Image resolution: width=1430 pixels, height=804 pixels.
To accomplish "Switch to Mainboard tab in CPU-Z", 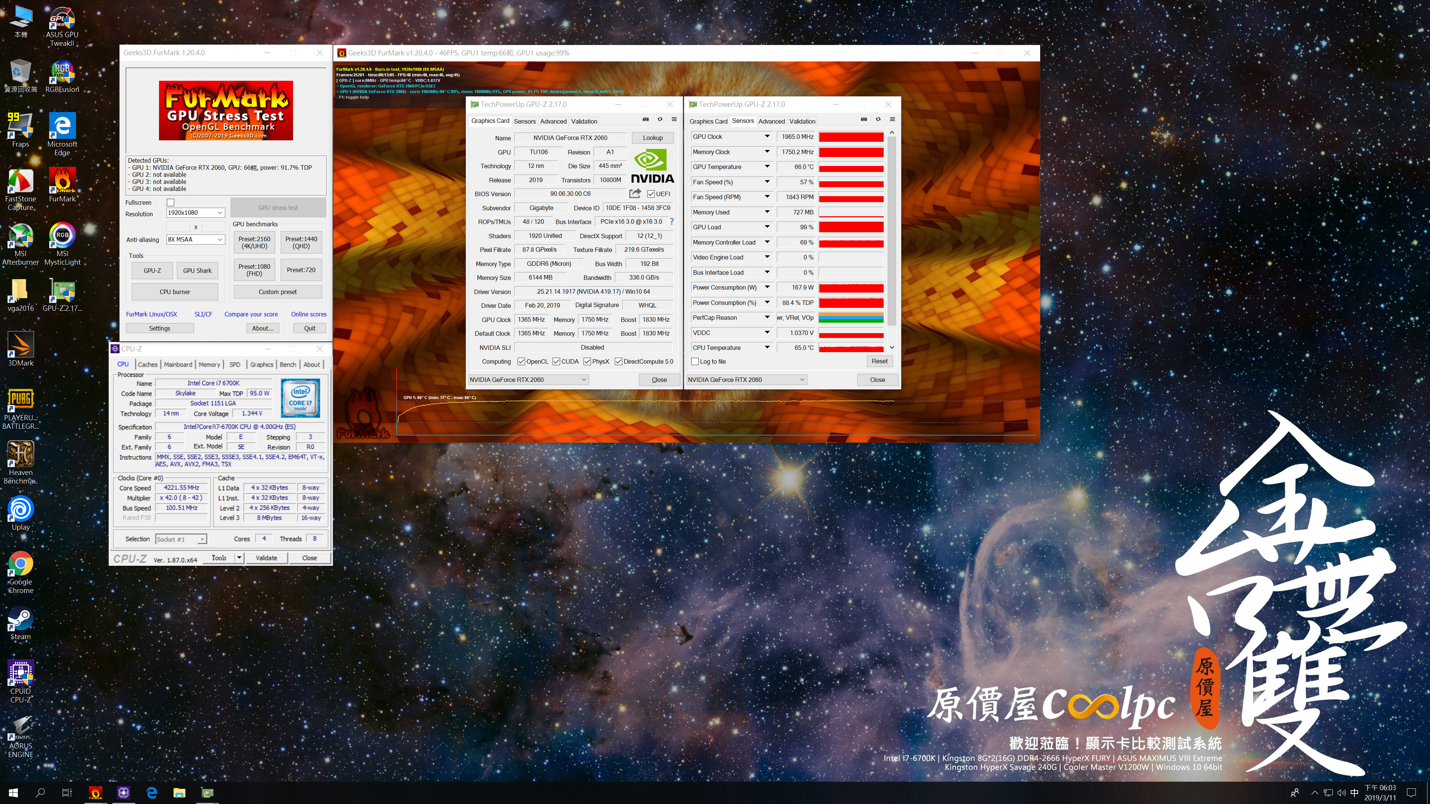I will pos(178,364).
